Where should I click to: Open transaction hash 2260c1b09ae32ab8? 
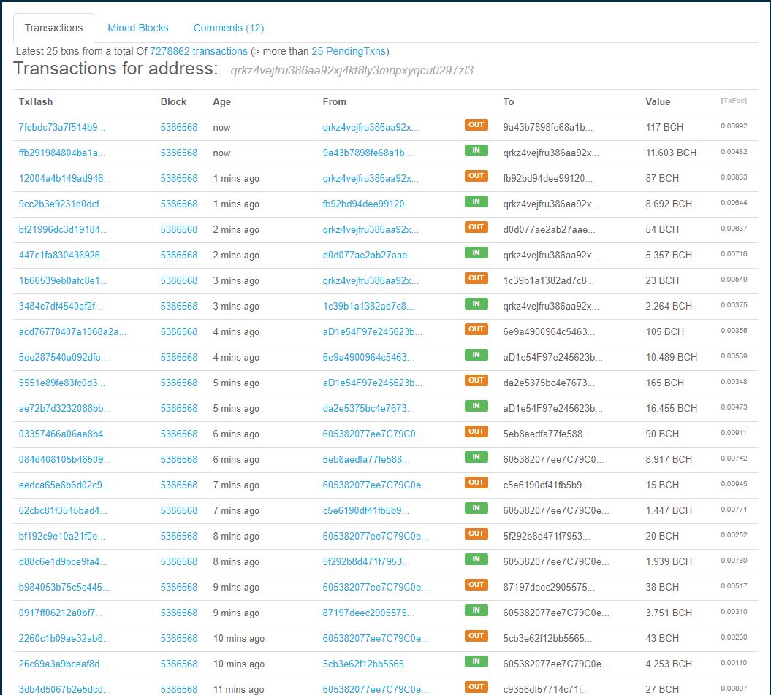coord(64,638)
